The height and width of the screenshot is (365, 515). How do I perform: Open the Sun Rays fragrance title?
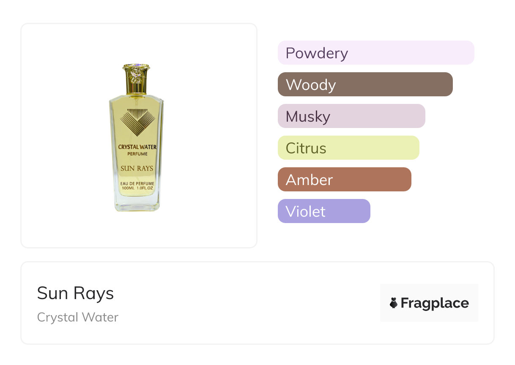pyautogui.click(x=75, y=293)
